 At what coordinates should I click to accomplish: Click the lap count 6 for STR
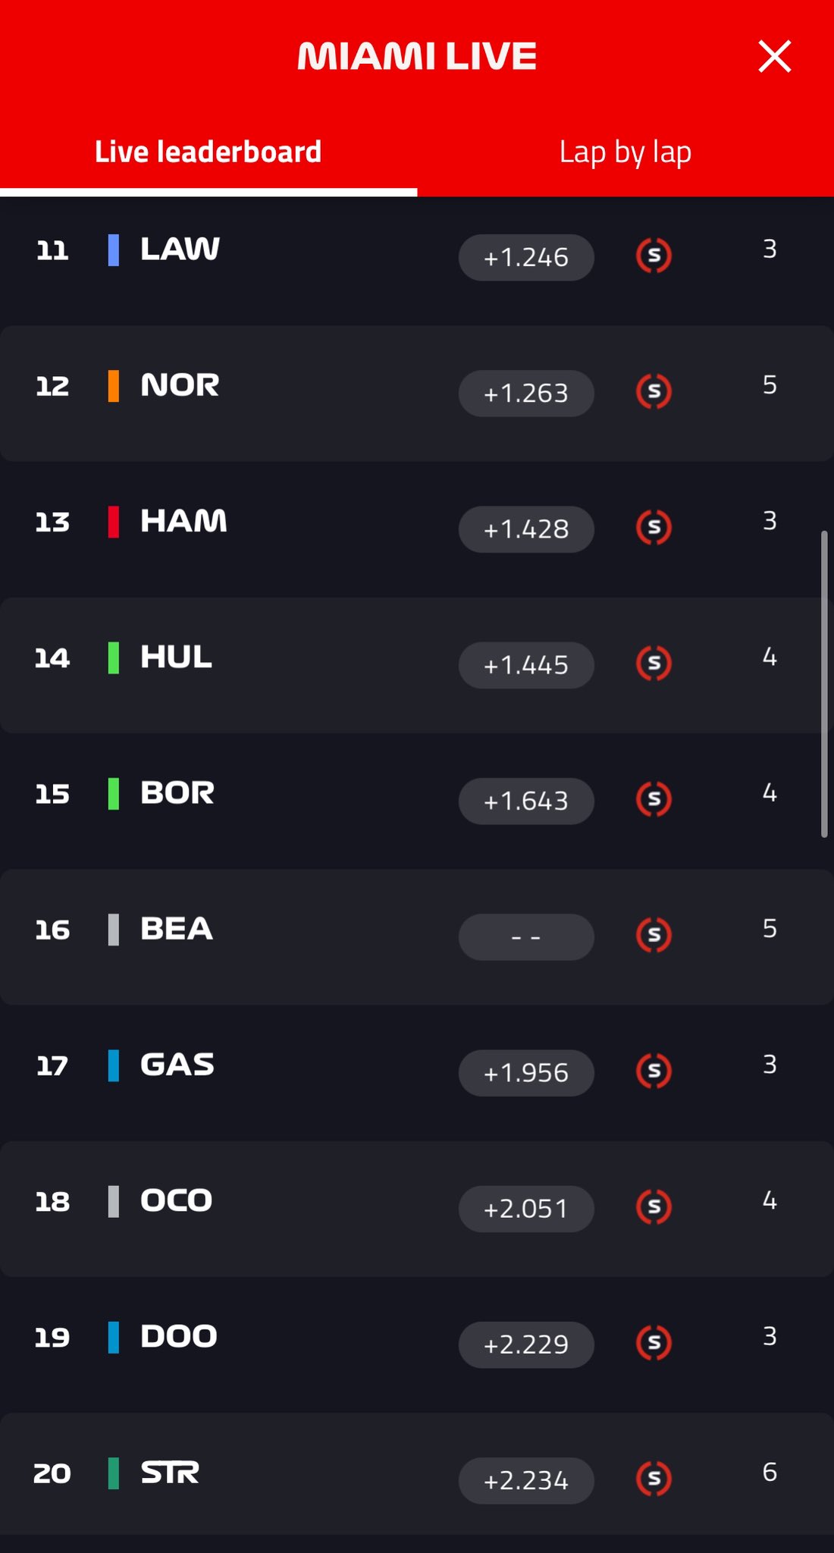[770, 1472]
